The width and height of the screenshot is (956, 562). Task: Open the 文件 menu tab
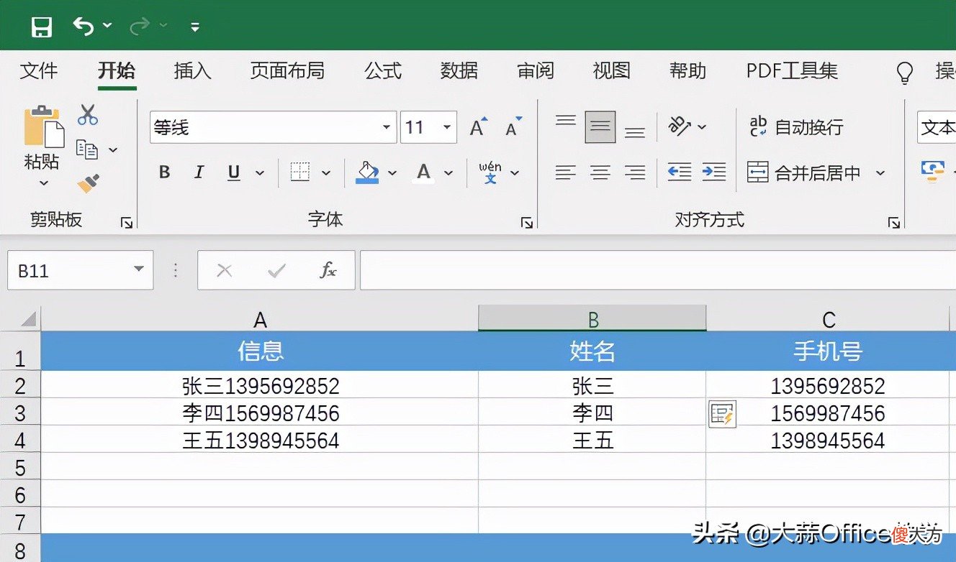point(39,70)
